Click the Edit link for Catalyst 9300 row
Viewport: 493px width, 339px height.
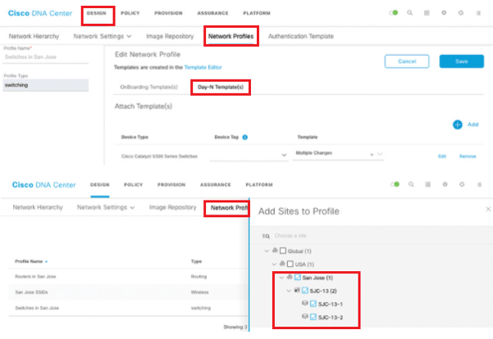(442, 156)
